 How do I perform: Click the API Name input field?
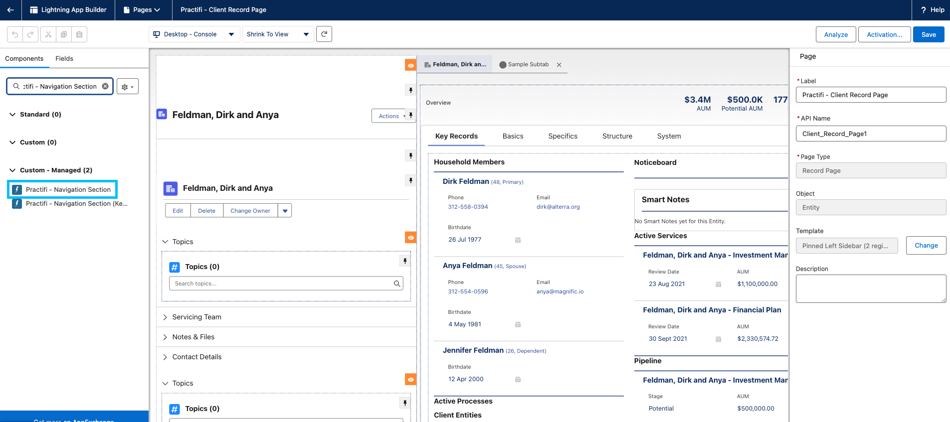click(871, 134)
